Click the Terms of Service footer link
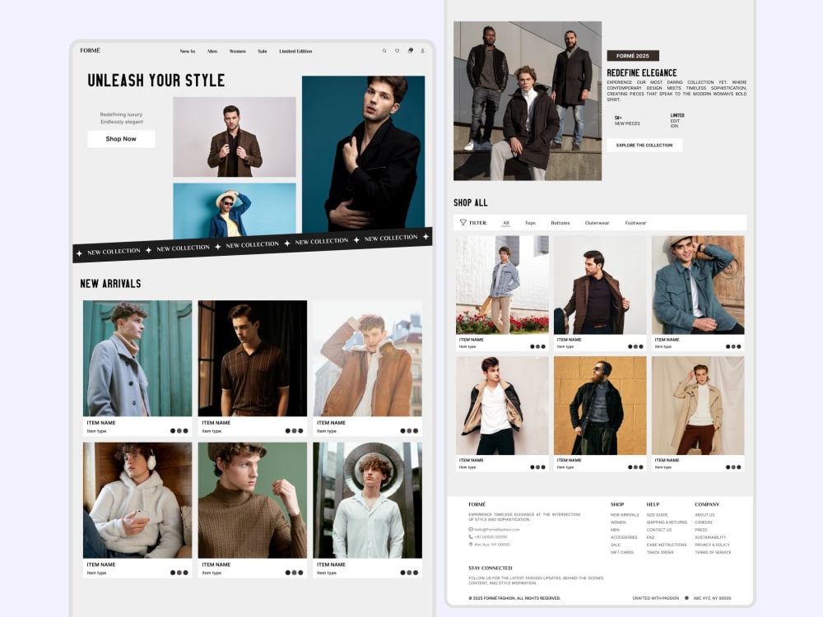The image size is (823, 617). pos(713,553)
